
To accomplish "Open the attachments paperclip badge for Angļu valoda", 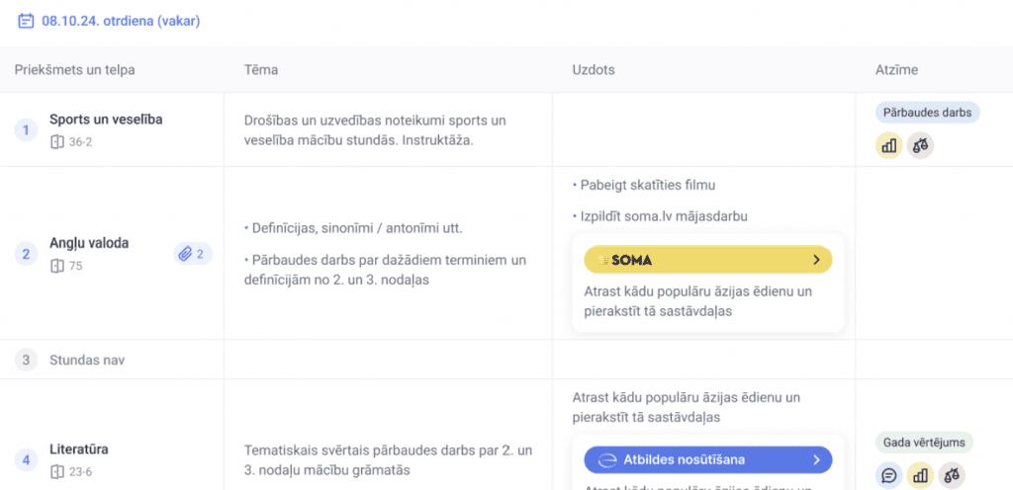I will coord(193,254).
